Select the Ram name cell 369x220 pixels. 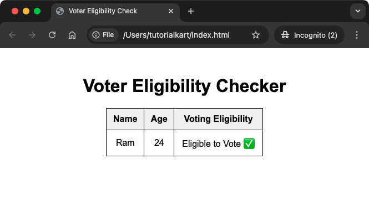pyautogui.click(x=125, y=143)
